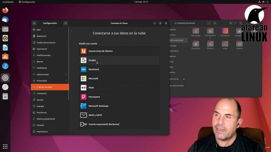Click the search icon in Files window
Screen dimensions: 271x152
(215, 23)
